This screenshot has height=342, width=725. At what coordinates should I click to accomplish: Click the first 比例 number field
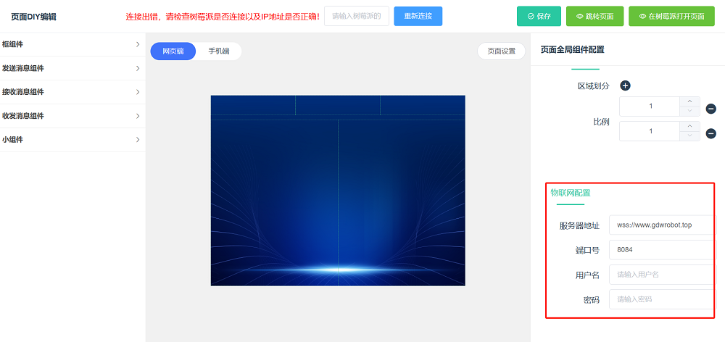650,107
